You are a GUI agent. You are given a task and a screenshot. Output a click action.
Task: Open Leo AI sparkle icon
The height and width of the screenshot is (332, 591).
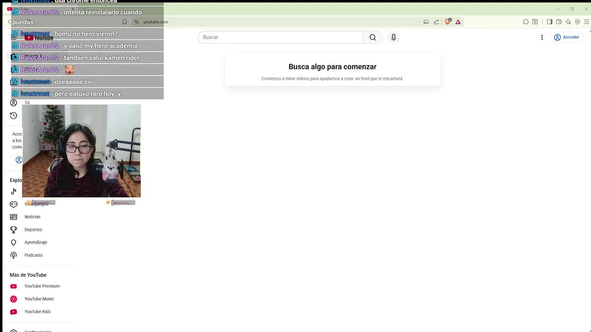tap(568, 22)
